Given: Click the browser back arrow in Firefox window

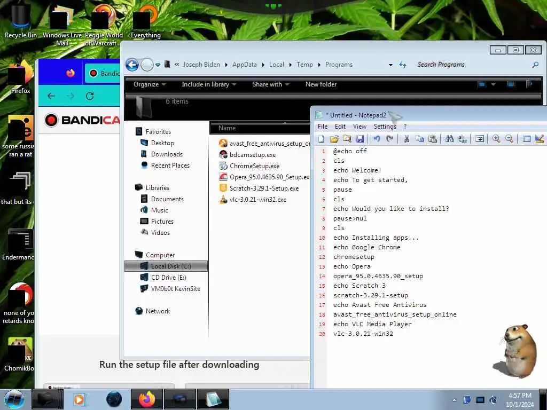Looking at the screenshot, I should [x=51, y=96].
